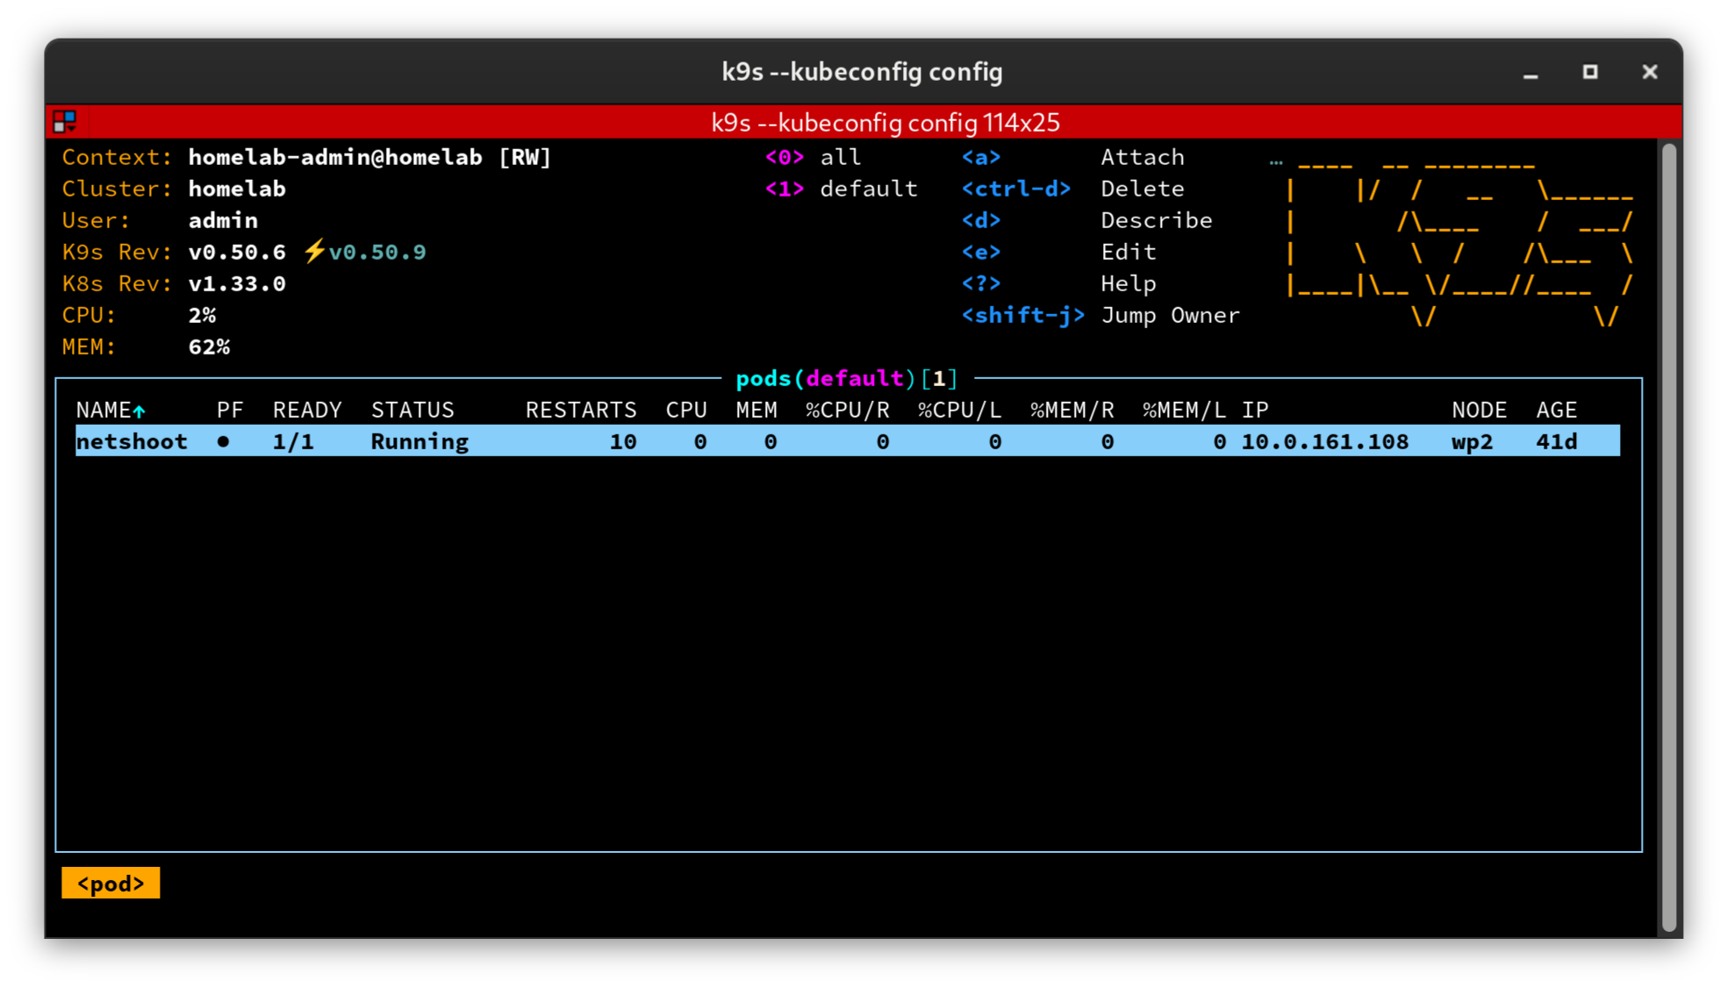Click the K9s revision v0.50.6

coord(237,252)
